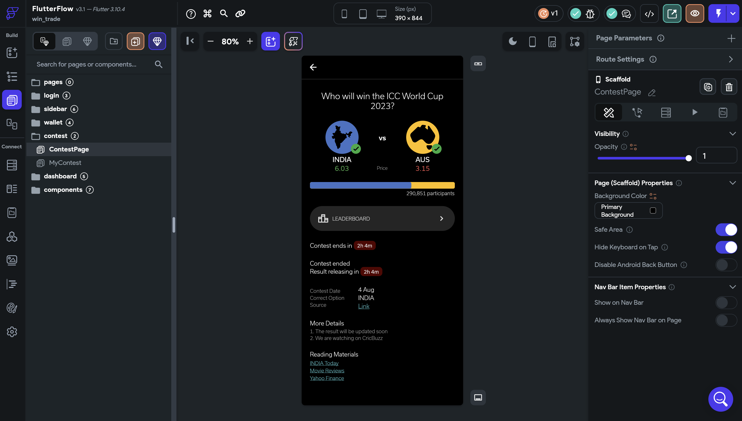Viewport: 742px width, 421px height.
Task: Open View Code button
Action: click(649, 13)
